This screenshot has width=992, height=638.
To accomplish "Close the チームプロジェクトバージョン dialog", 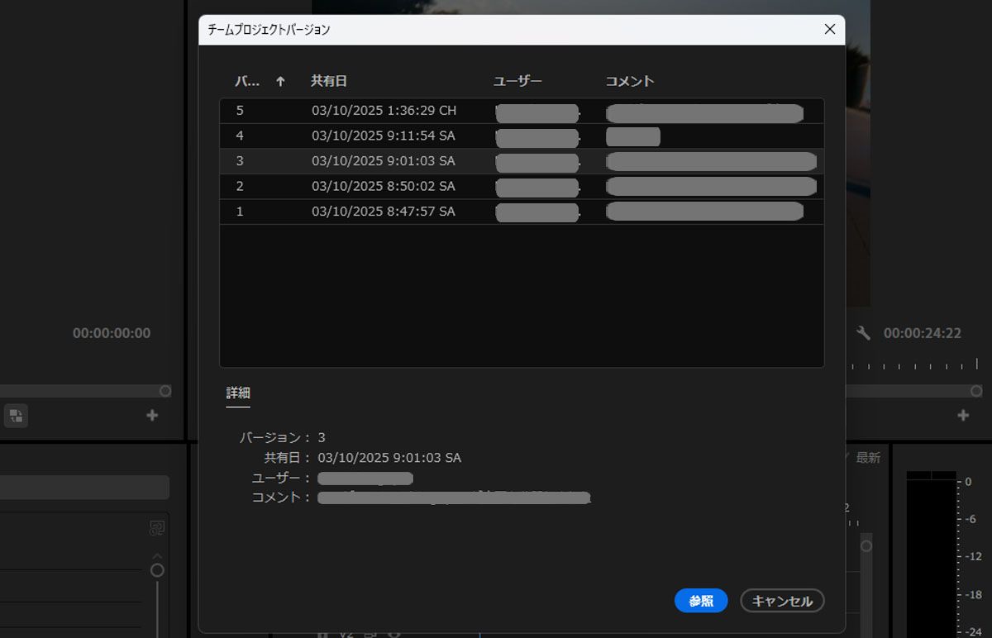I will tap(830, 29).
